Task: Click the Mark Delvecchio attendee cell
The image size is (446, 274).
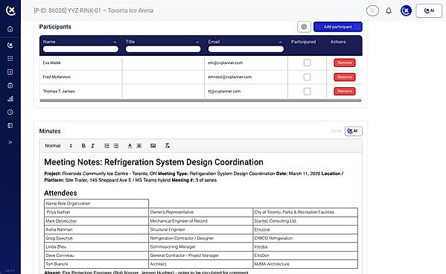Action: coord(97,221)
